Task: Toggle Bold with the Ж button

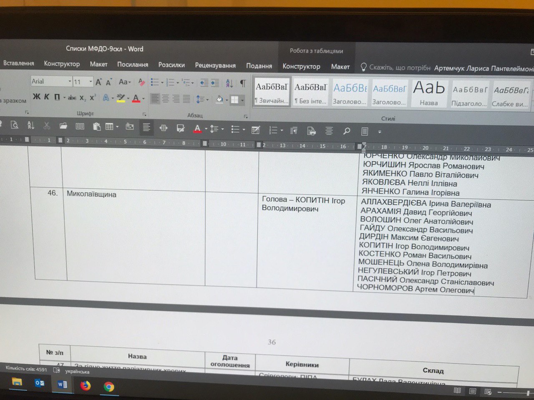Action: click(37, 97)
